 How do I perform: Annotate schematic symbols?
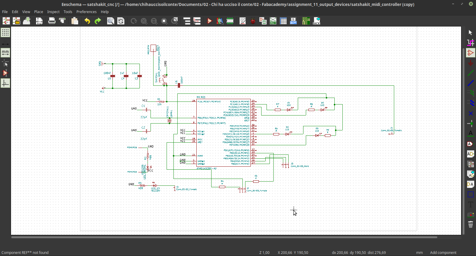[x=243, y=21]
